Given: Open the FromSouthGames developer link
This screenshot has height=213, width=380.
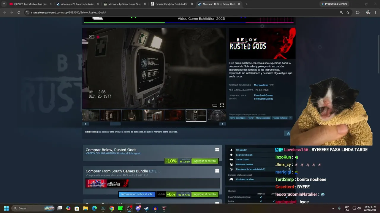Looking at the screenshot, I should click(263, 95).
